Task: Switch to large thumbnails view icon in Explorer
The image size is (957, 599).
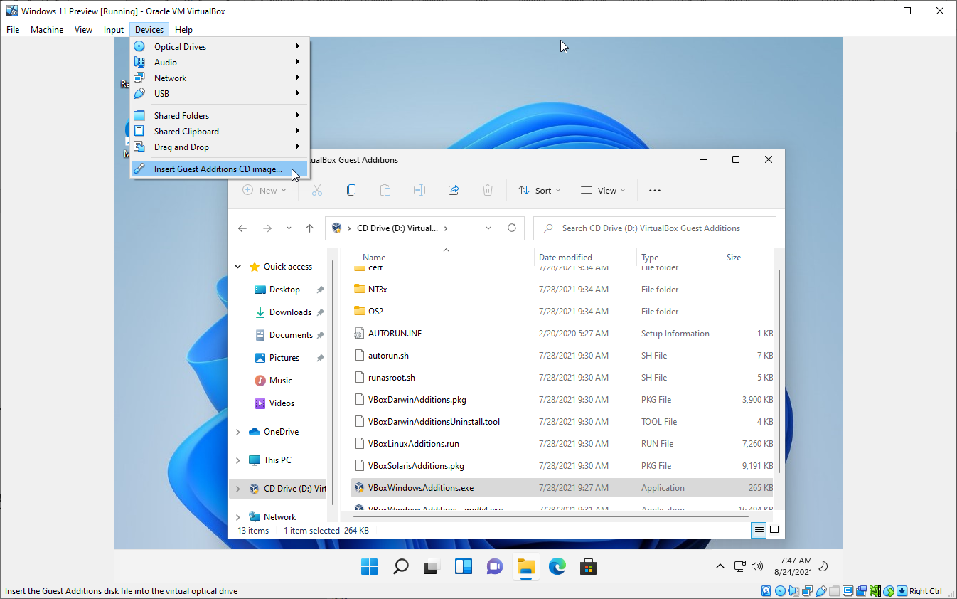Action: [774, 530]
